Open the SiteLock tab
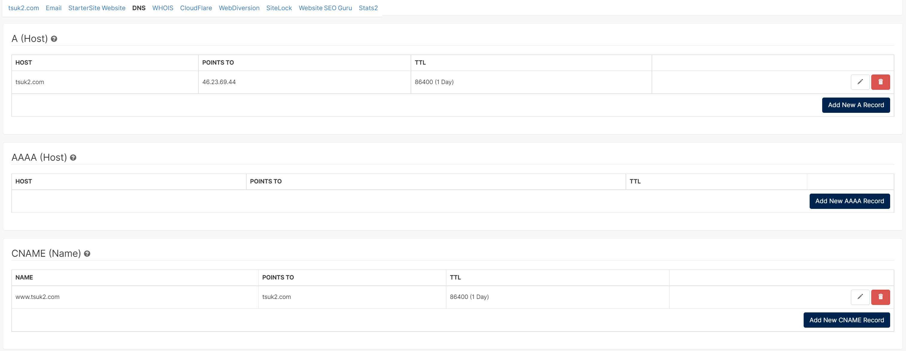906x351 pixels. (279, 8)
